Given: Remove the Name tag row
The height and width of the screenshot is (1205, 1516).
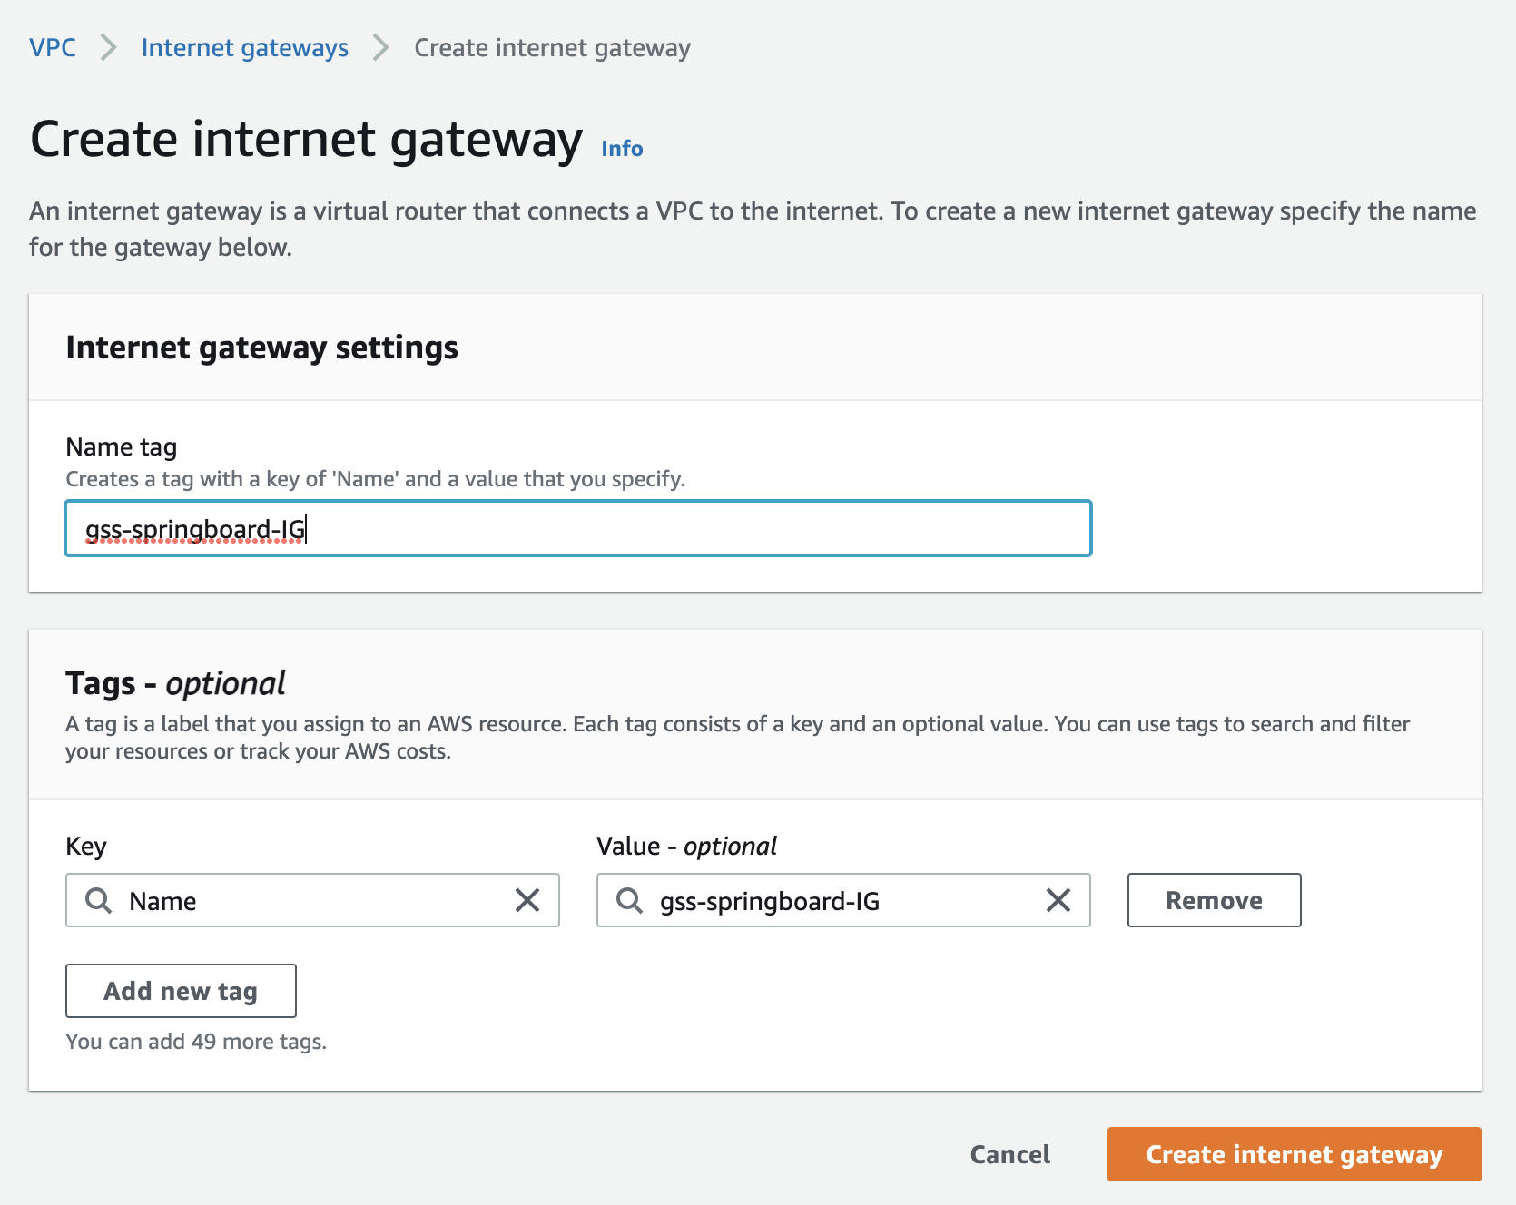Looking at the screenshot, I should pos(1214,900).
